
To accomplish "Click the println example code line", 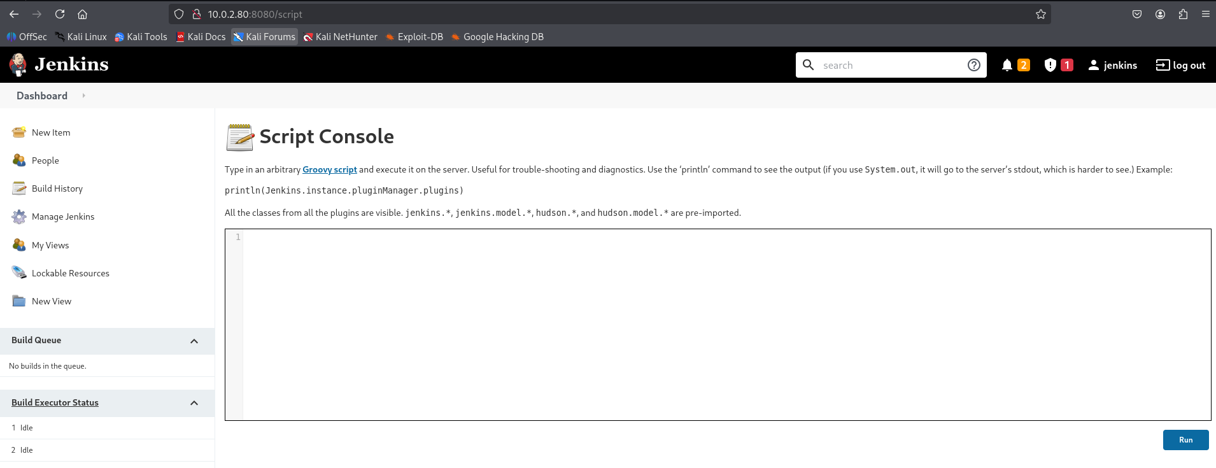I will click(x=344, y=190).
